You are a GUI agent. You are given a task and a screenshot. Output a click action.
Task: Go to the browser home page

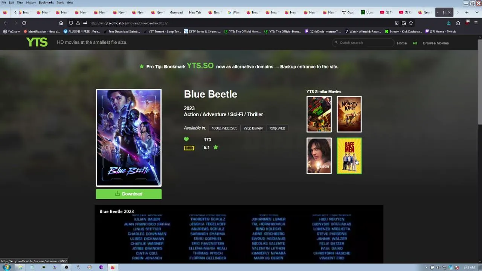61,23
